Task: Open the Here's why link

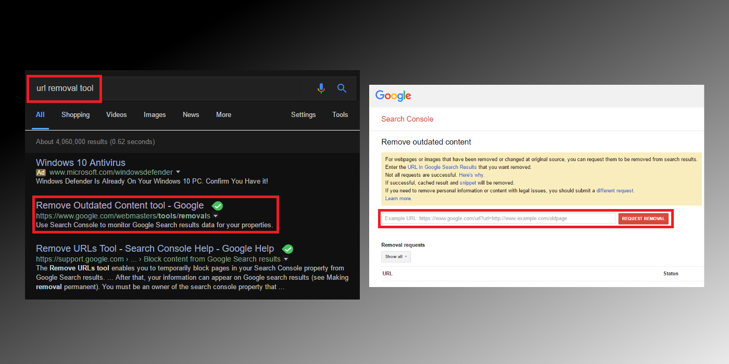Action: click(471, 175)
